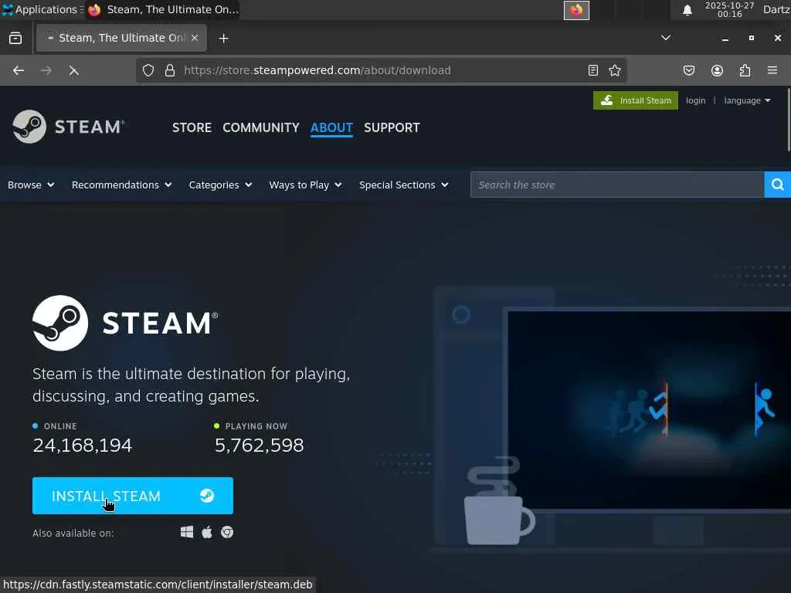Click the Steam logo in the header
791x593 pixels.
coord(69,127)
